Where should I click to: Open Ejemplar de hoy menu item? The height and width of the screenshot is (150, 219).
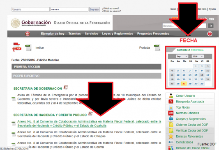(x=53, y=34)
